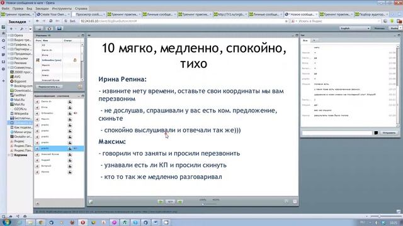Switch to the Create Your Own... tab
This screenshot has width=403, height=226.
click(x=53, y=14)
